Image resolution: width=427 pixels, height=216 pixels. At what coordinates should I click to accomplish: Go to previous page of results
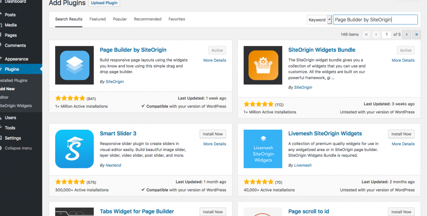coord(376,34)
